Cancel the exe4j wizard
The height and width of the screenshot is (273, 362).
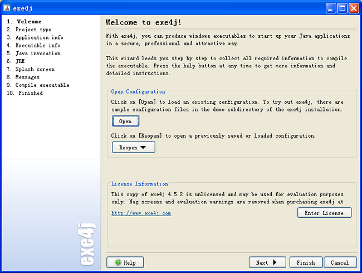click(340, 262)
